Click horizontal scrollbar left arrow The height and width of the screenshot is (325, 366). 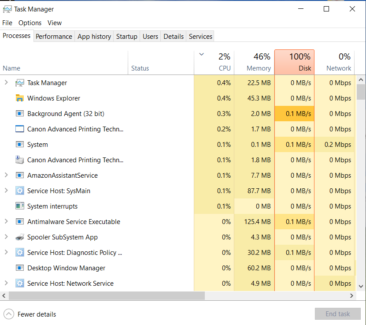tap(4, 296)
